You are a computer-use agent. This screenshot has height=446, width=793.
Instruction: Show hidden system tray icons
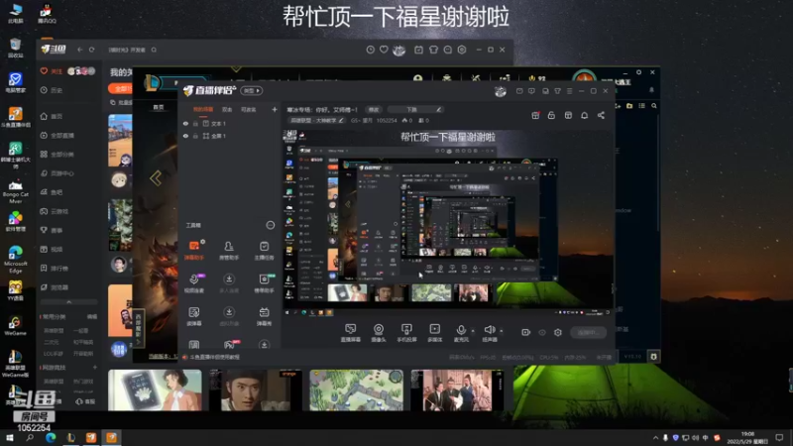(656, 437)
